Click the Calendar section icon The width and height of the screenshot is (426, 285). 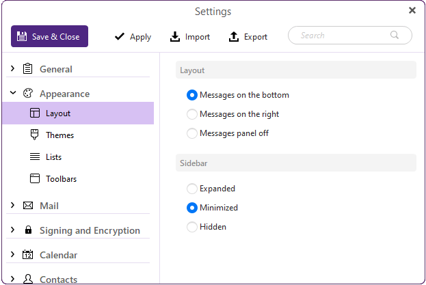[28, 255]
